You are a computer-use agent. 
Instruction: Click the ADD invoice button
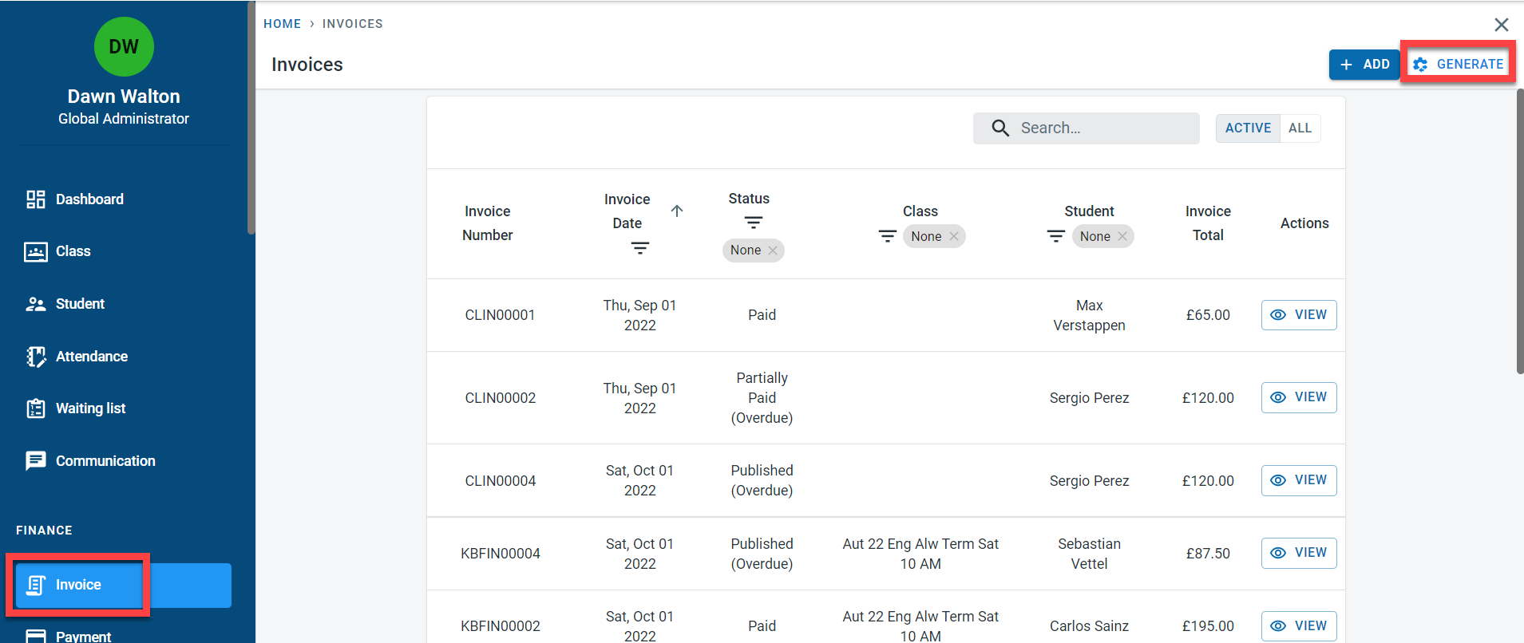[1364, 65]
